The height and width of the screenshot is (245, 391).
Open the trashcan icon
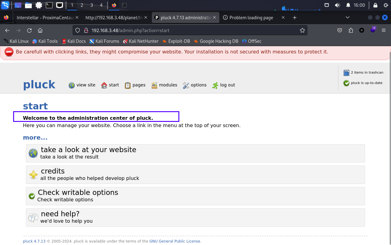coord(346,72)
